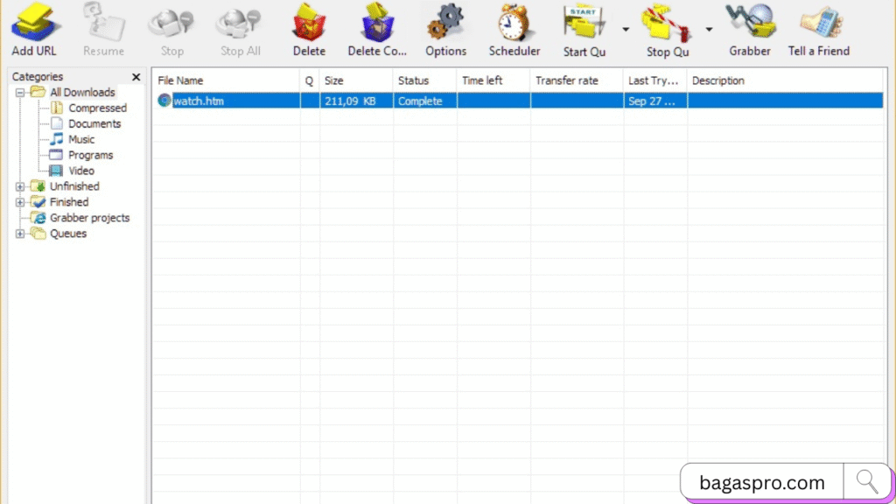This screenshot has width=896, height=504.
Task: Click the Tell a Friend icon
Action: (817, 26)
